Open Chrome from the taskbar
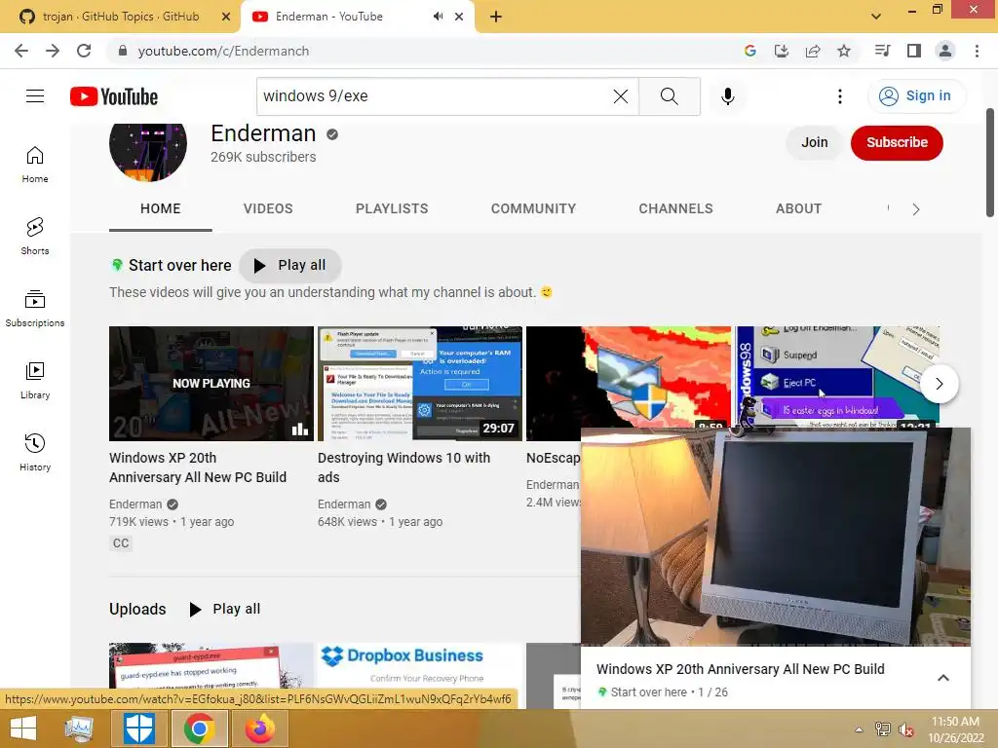The image size is (998, 748). pyautogui.click(x=199, y=729)
